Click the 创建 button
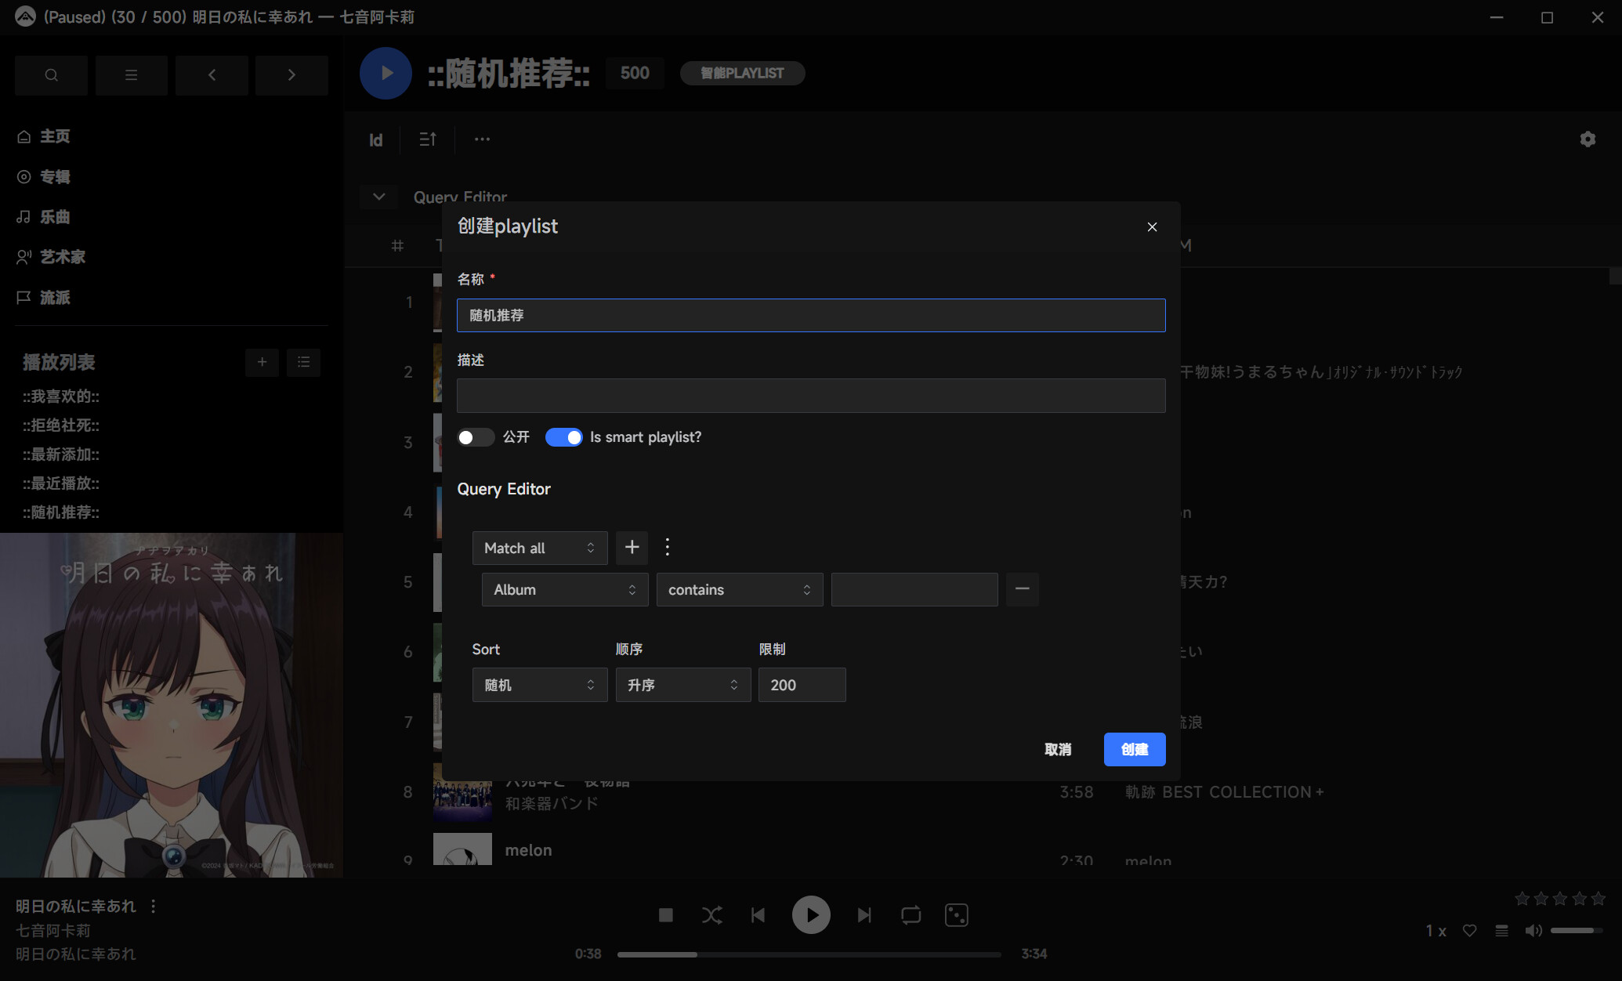The image size is (1622, 981). click(x=1135, y=749)
